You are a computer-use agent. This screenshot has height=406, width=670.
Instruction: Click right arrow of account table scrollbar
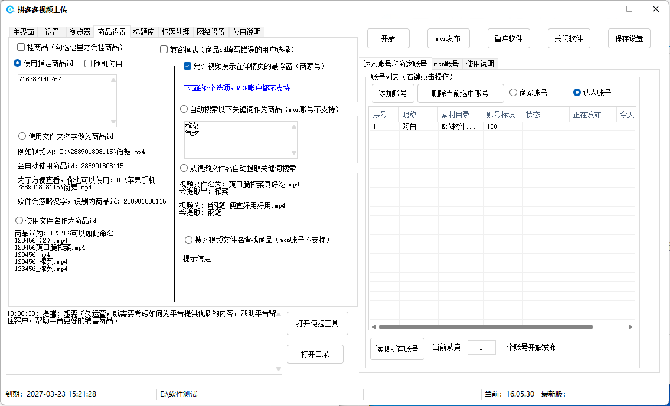630,327
